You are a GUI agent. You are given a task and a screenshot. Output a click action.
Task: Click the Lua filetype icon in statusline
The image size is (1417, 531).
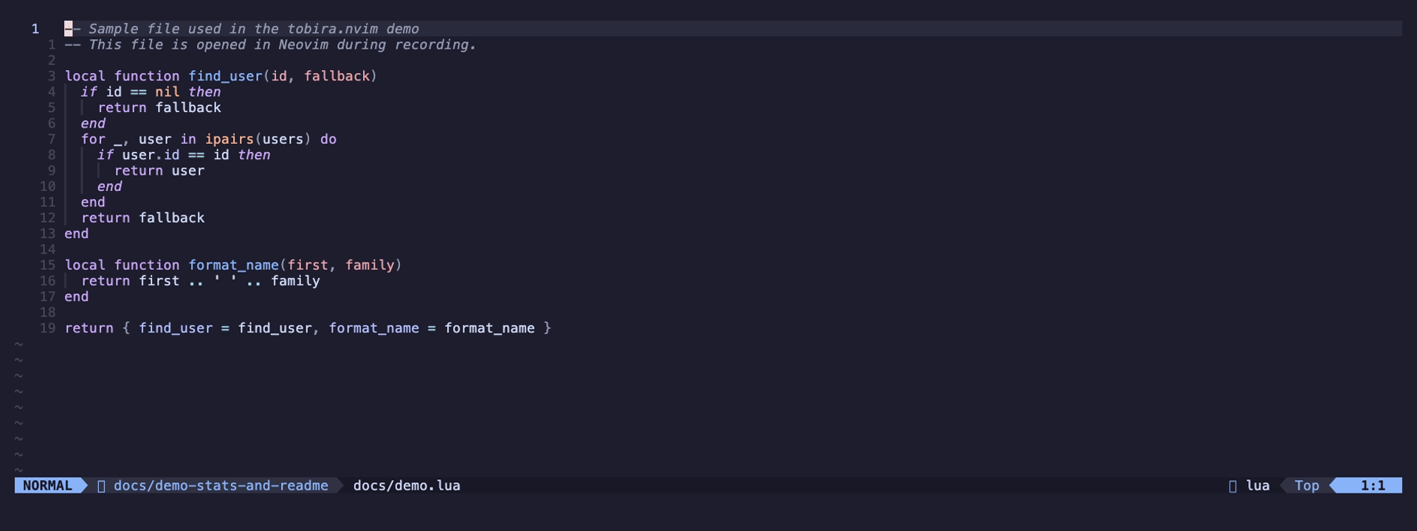1232,485
